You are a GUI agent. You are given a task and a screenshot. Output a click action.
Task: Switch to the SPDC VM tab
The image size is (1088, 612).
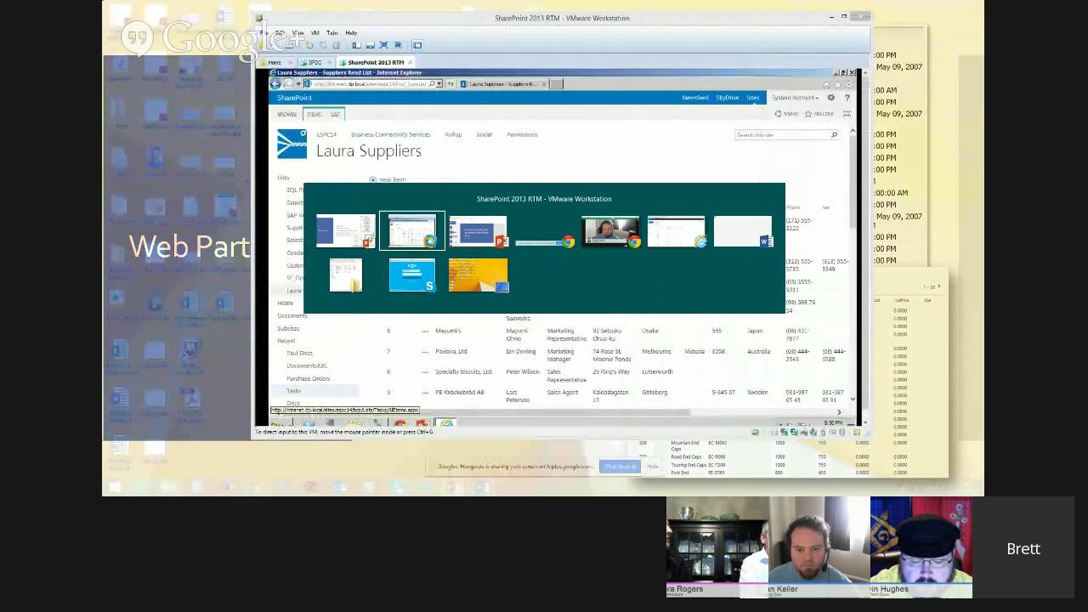314,62
